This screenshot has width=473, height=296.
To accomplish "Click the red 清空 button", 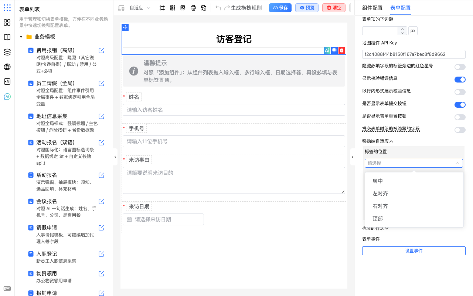I will (x=334, y=8).
